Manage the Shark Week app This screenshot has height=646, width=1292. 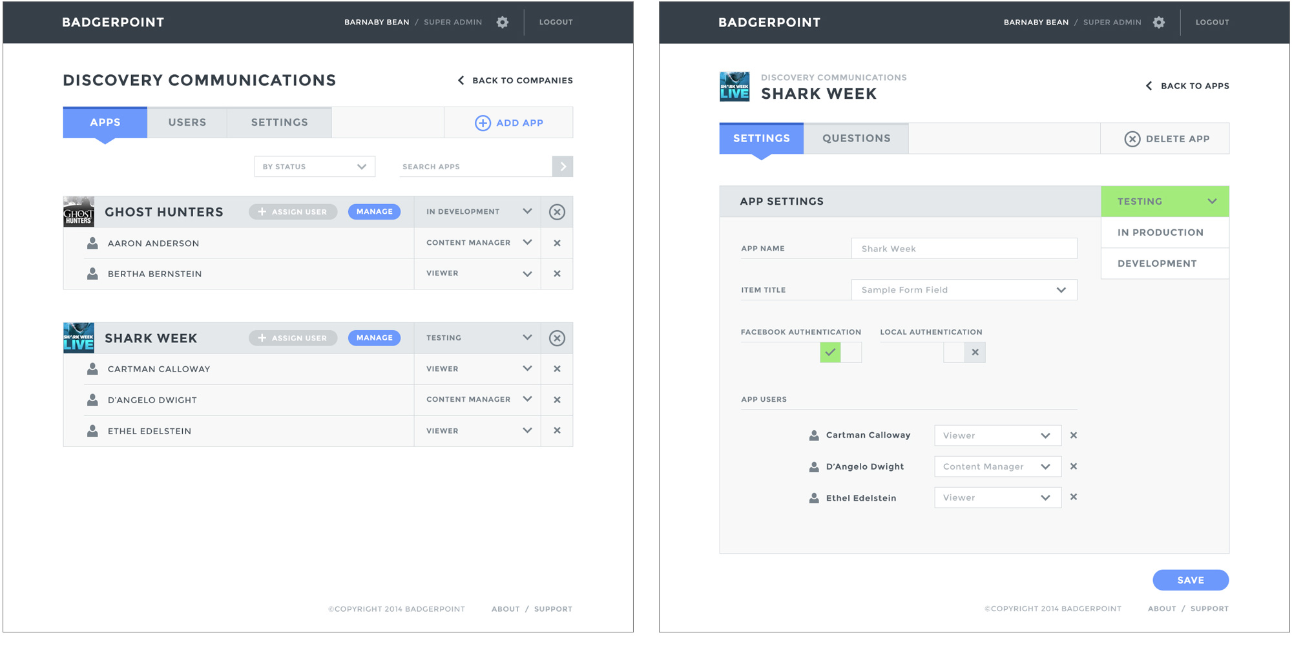(374, 338)
